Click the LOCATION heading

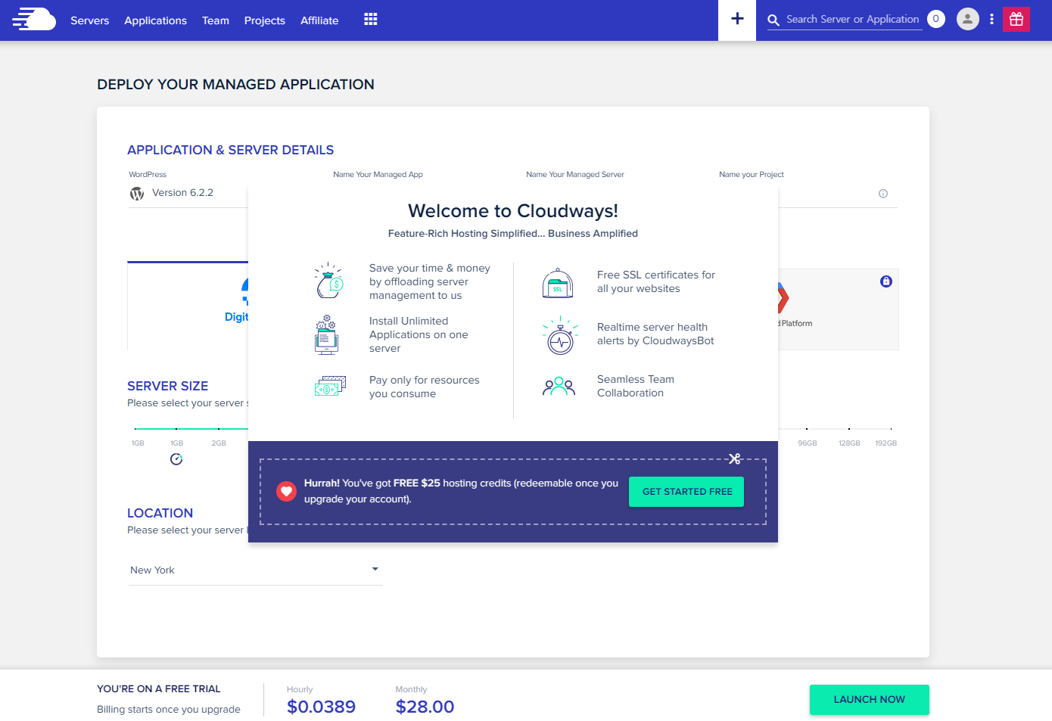pyautogui.click(x=160, y=513)
